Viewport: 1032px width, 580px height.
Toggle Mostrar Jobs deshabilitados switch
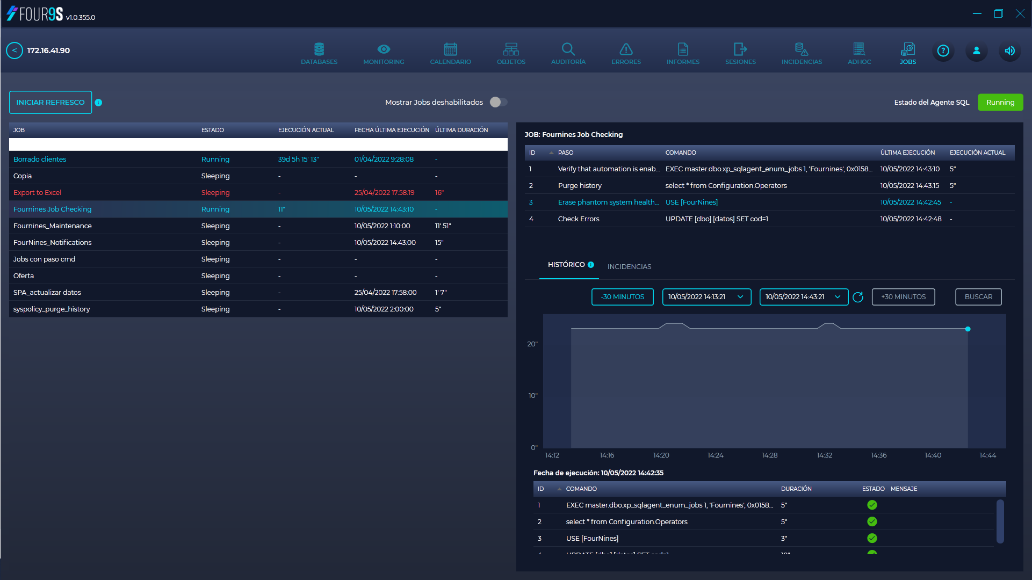pos(499,102)
